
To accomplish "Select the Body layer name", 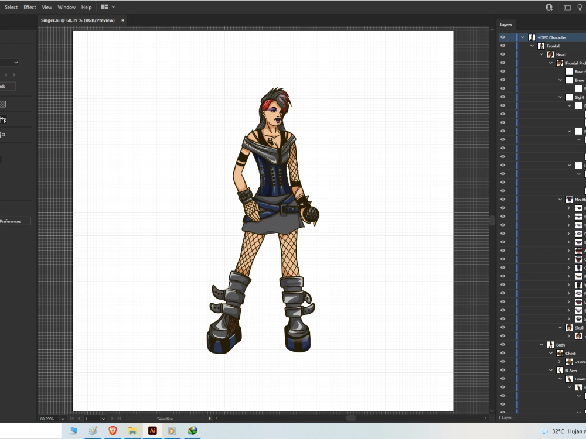I will pyautogui.click(x=561, y=345).
